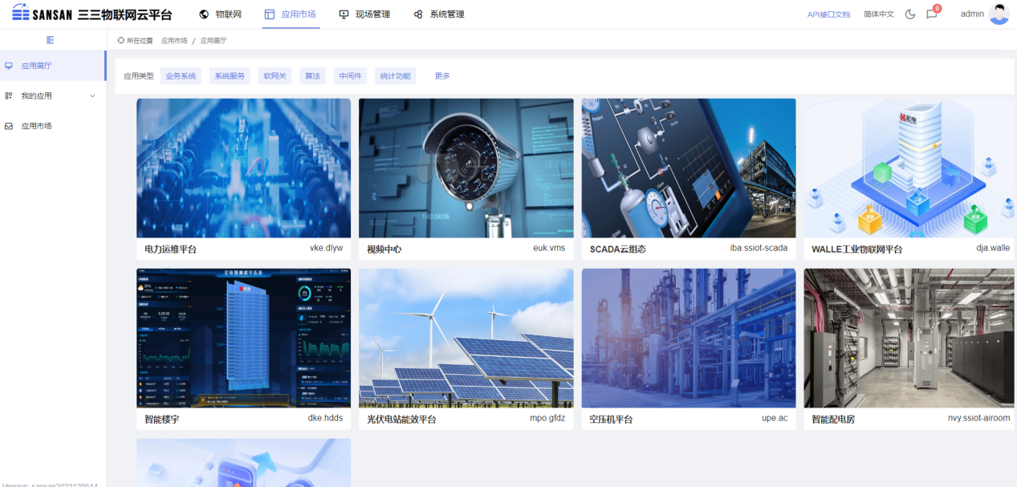Viewport: 1017px width, 487px height.
Task: Open the API接口文档 link
Action: pos(828,14)
